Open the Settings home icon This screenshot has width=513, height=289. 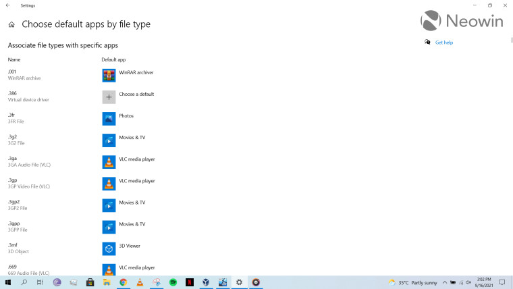tap(11, 24)
